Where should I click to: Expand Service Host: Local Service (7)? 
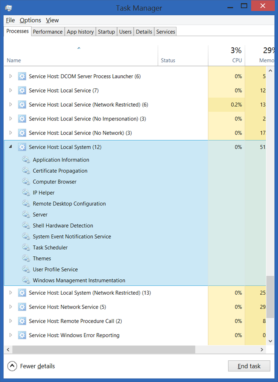tap(10, 90)
